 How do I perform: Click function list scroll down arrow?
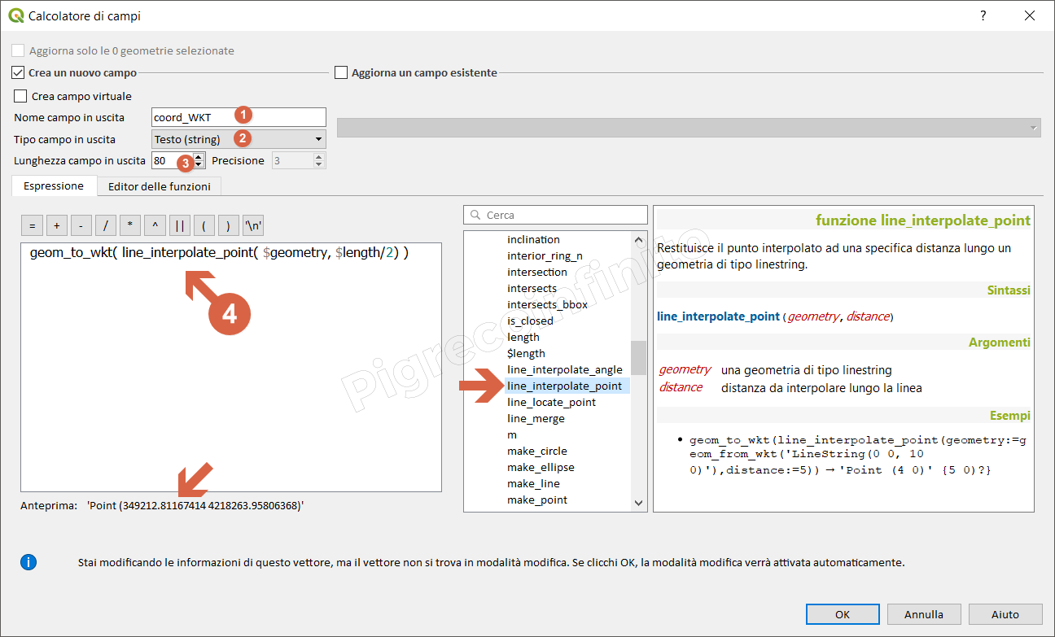point(638,504)
